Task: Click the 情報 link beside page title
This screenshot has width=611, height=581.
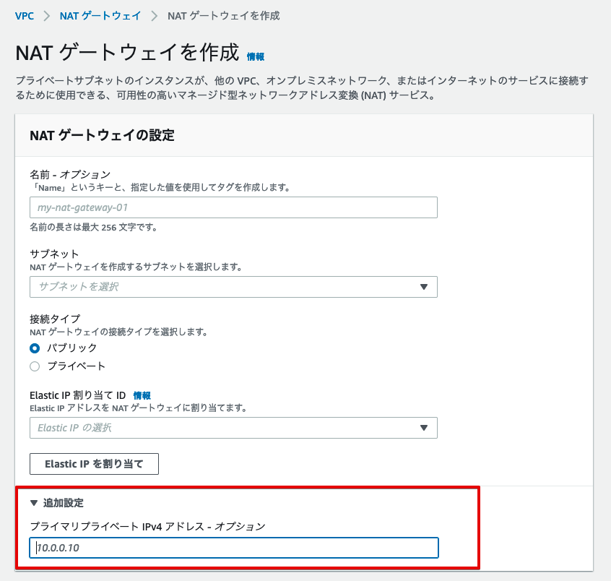Action: point(256,57)
